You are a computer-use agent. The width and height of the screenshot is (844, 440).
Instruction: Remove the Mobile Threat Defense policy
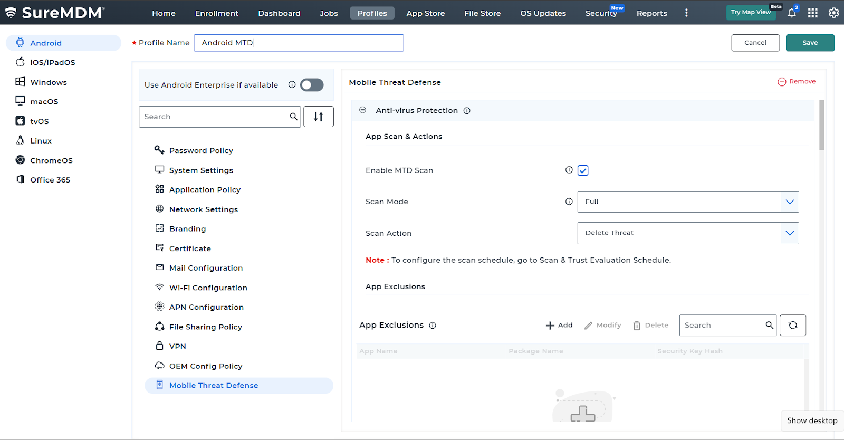(797, 82)
